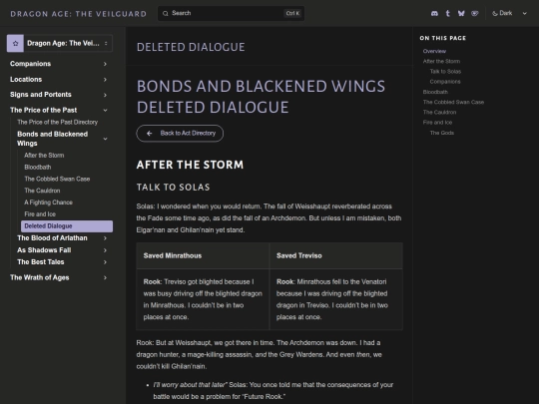539x404 pixels.
Task: Click the Talk to Solas subheading
Action: [173, 188]
